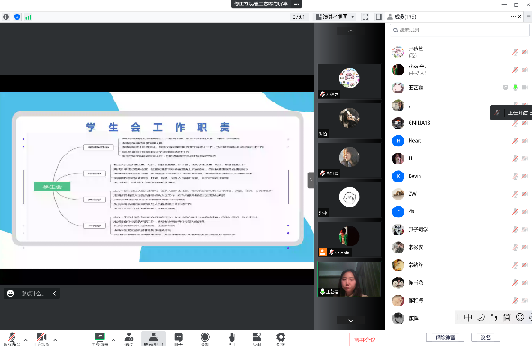This screenshot has width=532, height=346.
Task: Open the chat icon in the toolbar
Action: (178, 337)
